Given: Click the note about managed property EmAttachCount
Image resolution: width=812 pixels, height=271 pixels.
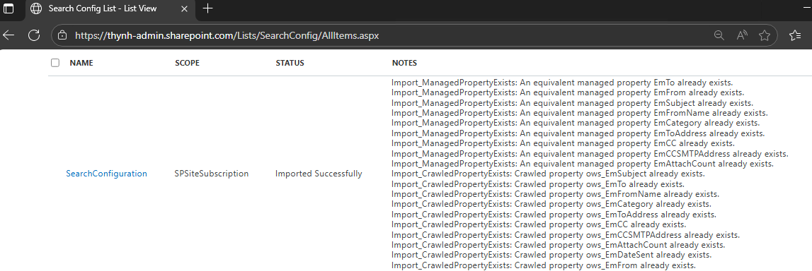Looking at the screenshot, I should pyautogui.click(x=583, y=164).
